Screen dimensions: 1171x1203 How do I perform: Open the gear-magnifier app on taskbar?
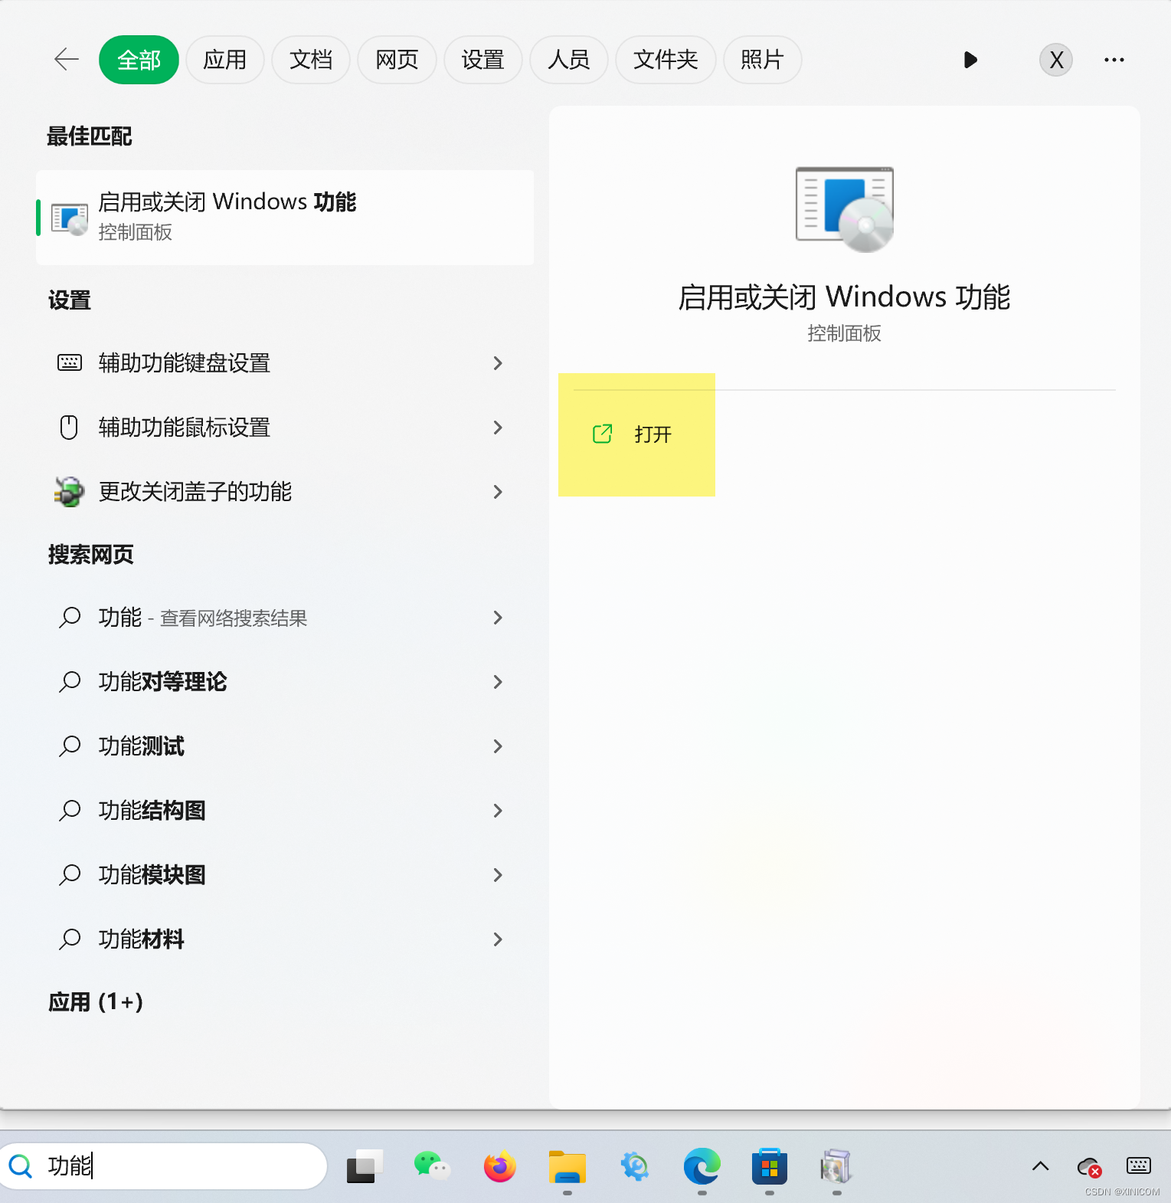click(635, 1166)
